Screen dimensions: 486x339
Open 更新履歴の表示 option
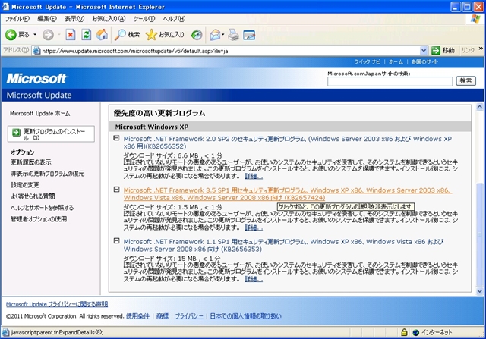coord(31,162)
